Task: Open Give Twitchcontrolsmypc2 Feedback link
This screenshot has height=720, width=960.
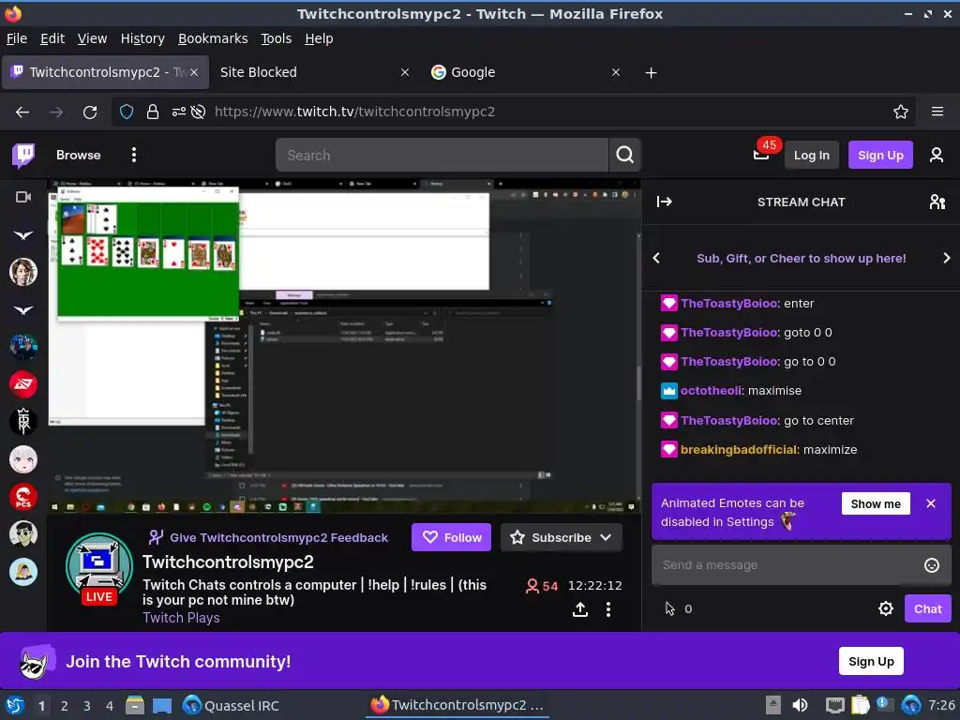Action: click(x=269, y=537)
